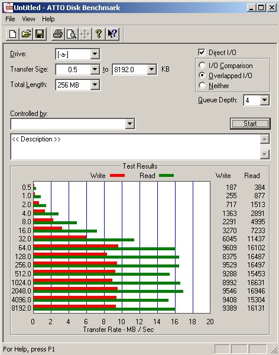
Task: Click the move crosshair toolbar icon
Action: tap(85, 34)
